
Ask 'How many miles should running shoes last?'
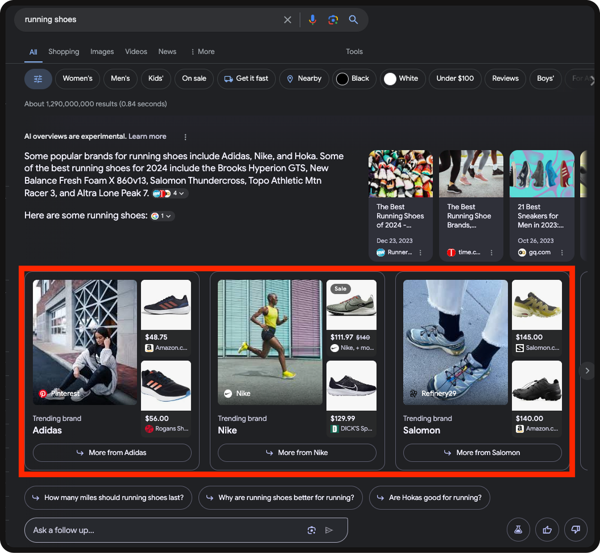tap(108, 498)
